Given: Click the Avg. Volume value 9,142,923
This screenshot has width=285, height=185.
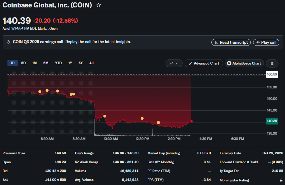Looking at the screenshot, I should click(x=130, y=180).
